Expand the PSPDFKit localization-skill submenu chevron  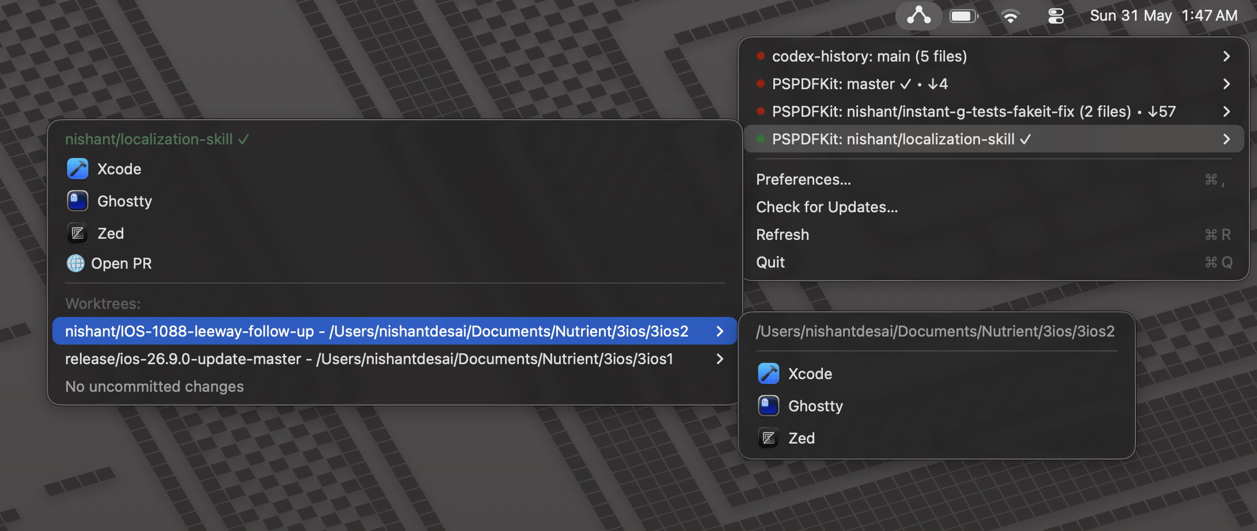click(1226, 139)
